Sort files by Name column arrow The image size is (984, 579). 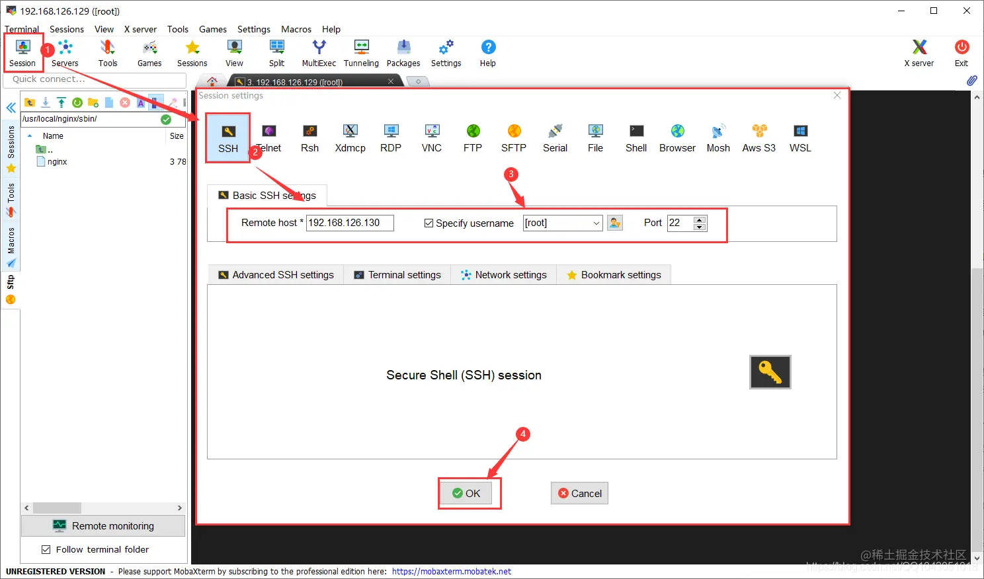click(x=30, y=135)
